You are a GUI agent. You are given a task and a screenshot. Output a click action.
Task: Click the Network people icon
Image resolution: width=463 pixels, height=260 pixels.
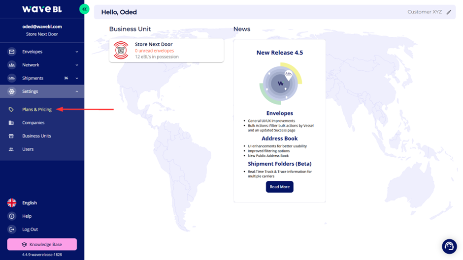12,65
